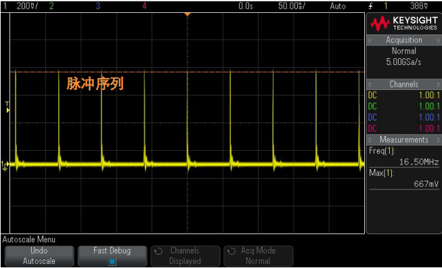Select the red channel 4 DC row
Screen dimensions: 442x268
click(x=403, y=129)
